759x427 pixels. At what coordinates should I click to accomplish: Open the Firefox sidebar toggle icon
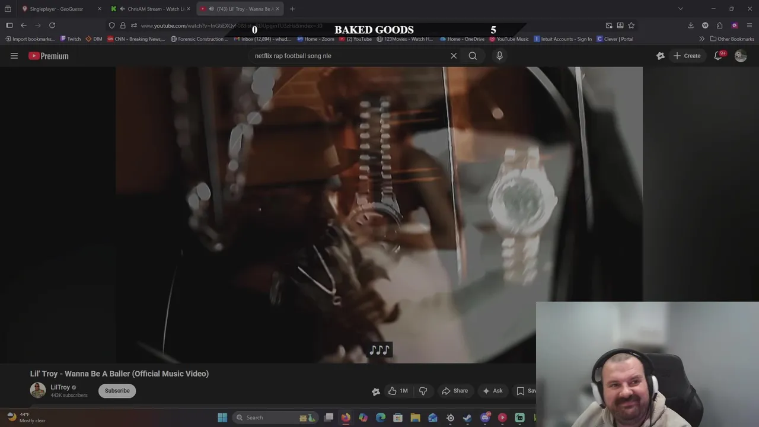point(9,25)
